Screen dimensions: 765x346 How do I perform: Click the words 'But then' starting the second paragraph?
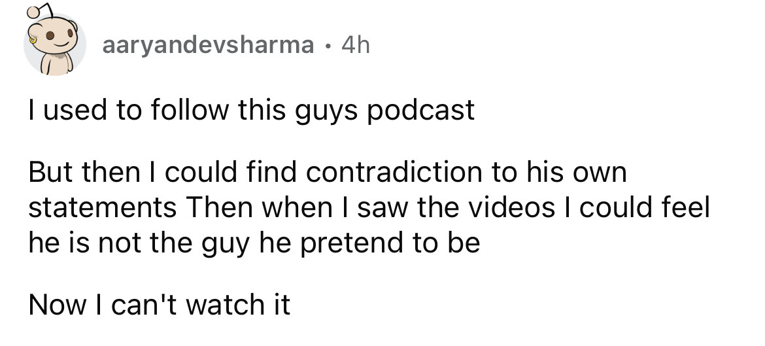tap(84, 172)
